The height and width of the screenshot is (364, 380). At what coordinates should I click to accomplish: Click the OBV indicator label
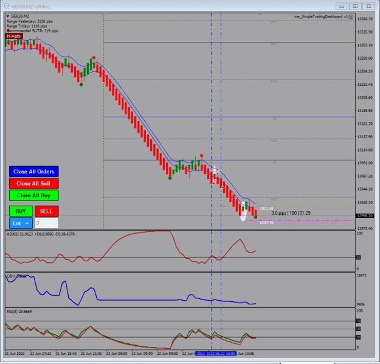point(16,276)
